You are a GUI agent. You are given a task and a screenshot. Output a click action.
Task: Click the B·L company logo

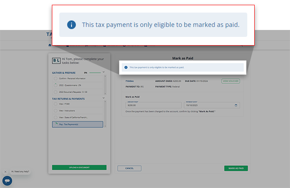56,61
